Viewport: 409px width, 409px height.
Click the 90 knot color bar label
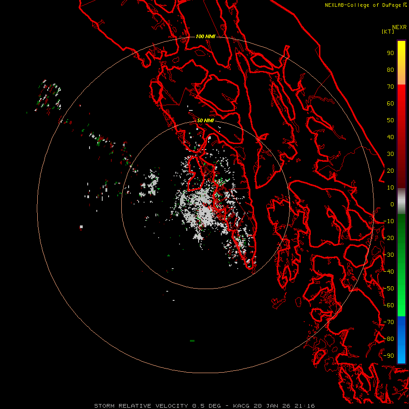pyautogui.click(x=390, y=53)
